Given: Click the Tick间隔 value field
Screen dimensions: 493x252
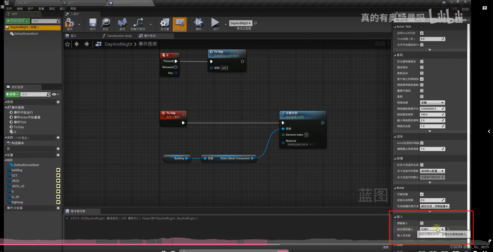Looking at the screenshot, I should (x=432, y=39).
